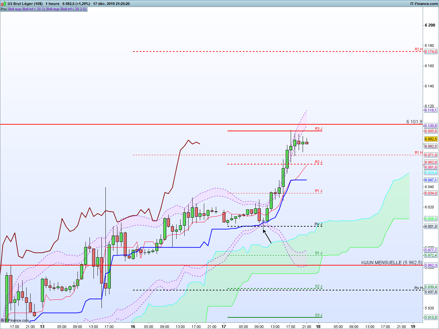
Task: Click the 6 071,9 price tag
Action: click(x=431, y=155)
